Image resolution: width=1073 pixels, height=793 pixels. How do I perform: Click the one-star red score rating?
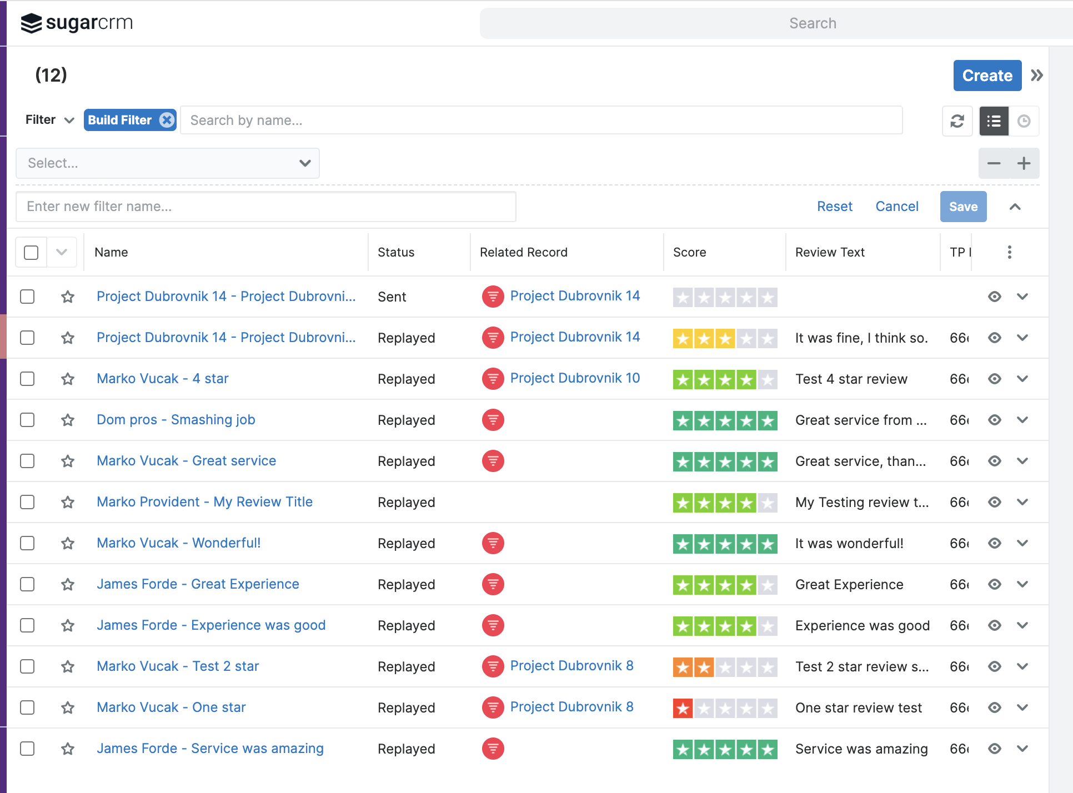point(725,707)
